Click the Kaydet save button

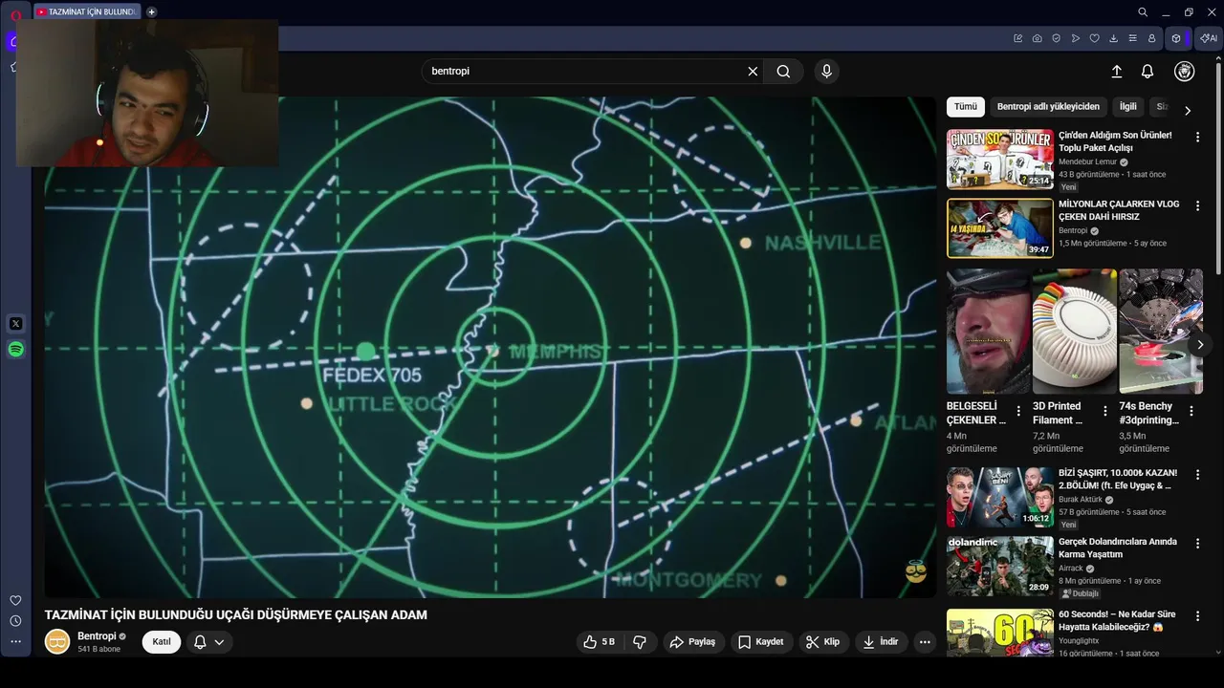(x=760, y=642)
